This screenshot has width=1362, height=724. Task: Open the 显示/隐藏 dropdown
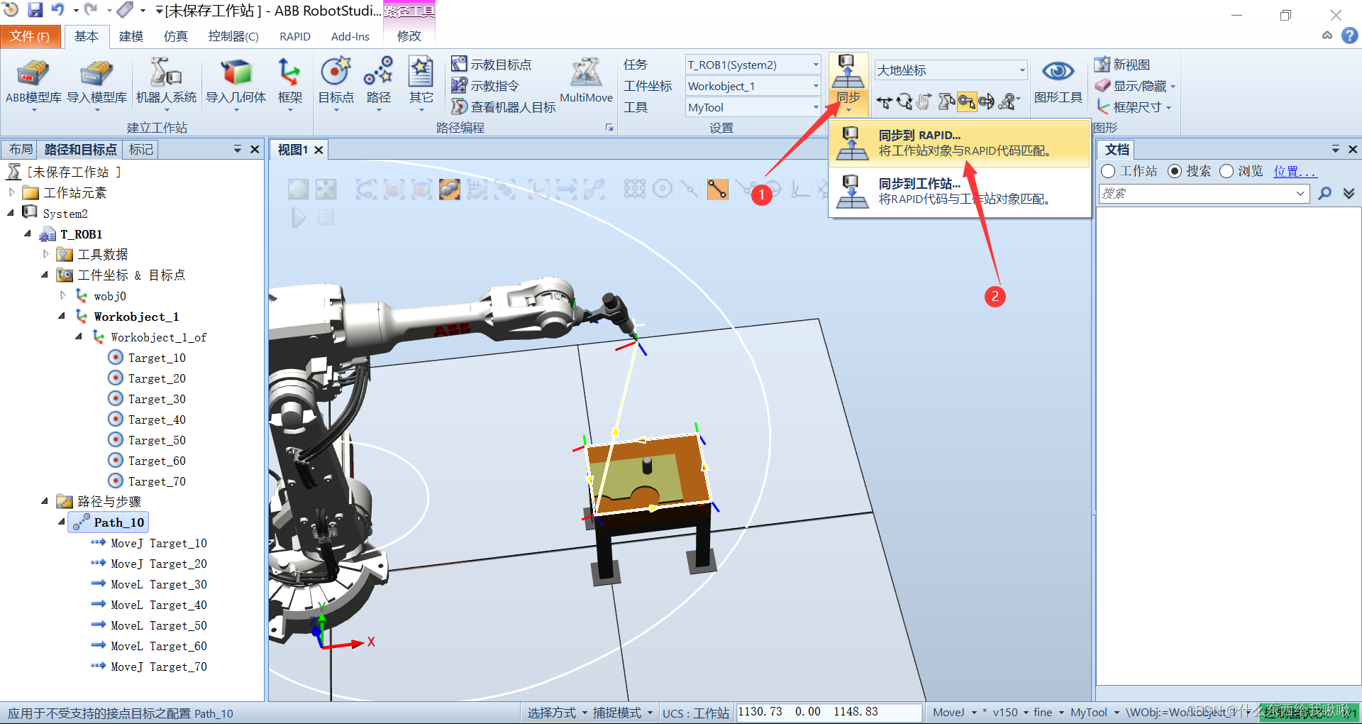tap(1135, 86)
